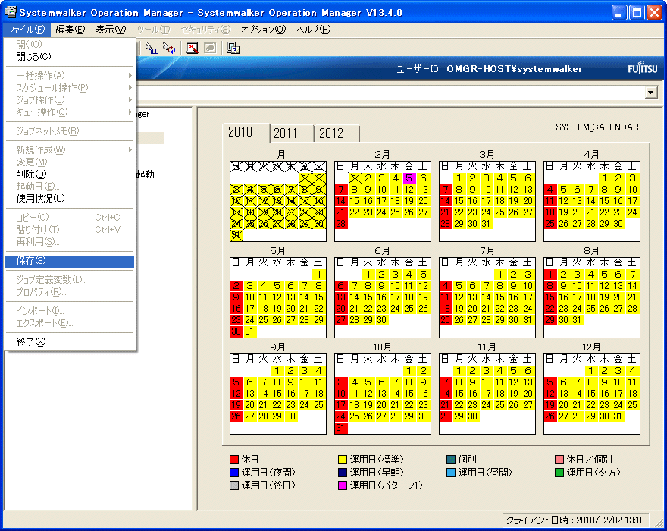
Task: Click エクスポート(E)... menu entry
Action: point(70,323)
